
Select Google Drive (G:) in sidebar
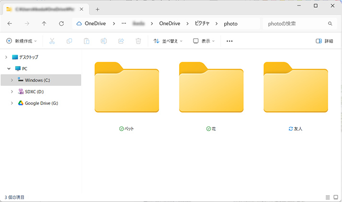coord(41,103)
